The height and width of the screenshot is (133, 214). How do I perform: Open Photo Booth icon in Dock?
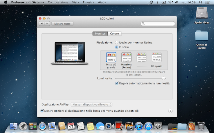point(119,126)
